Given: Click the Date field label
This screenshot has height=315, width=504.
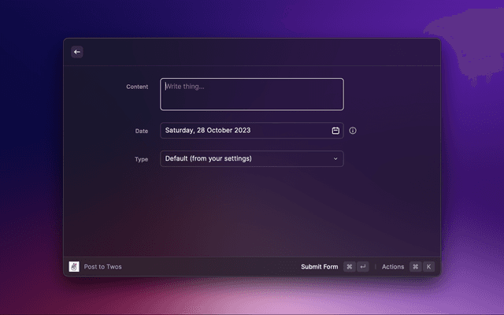Looking at the screenshot, I should [x=141, y=132].
